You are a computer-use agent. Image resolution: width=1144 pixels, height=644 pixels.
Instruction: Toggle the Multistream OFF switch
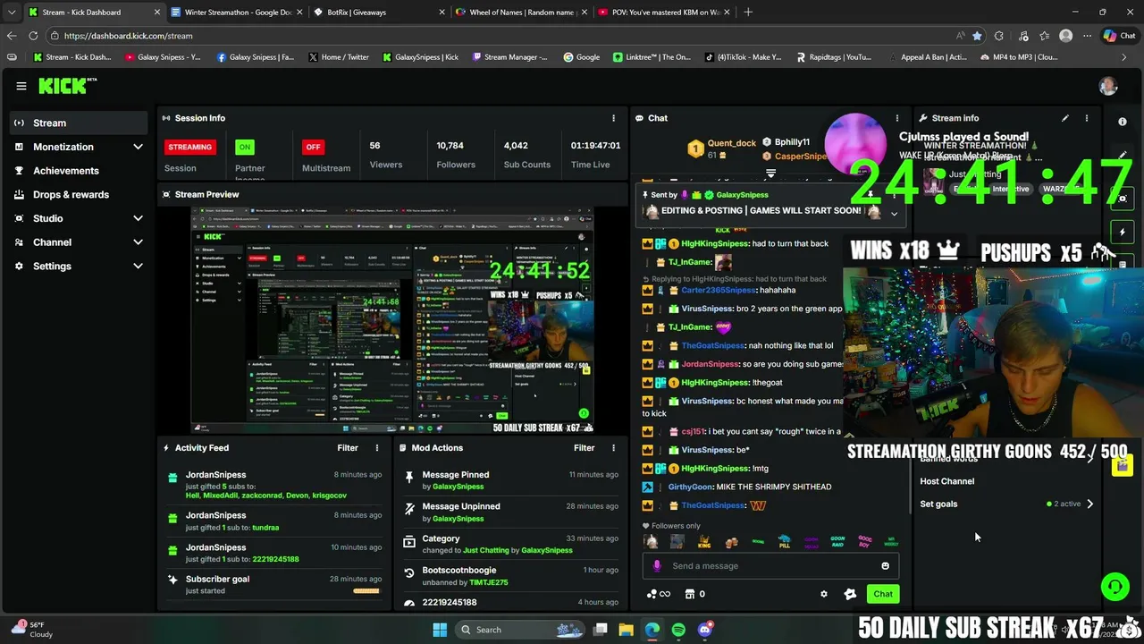click(x=313, y=147)
